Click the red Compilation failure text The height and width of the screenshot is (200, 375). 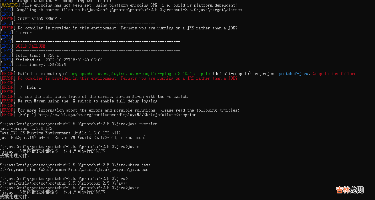pos(334,74)
